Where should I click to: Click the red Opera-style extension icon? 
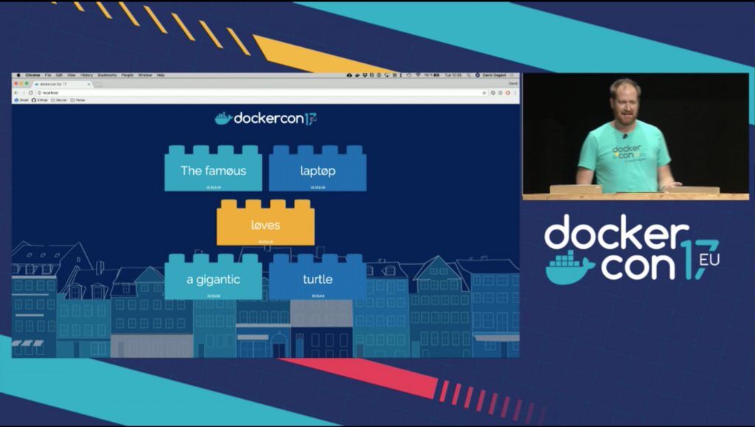(x=507, y=93)
